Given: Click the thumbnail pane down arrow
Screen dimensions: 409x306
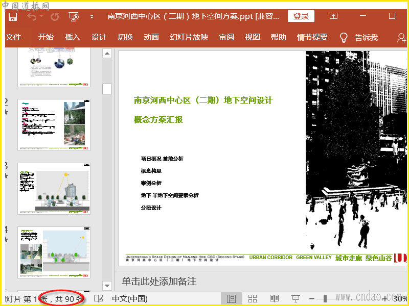Looking at the screenshot, I should click(107, 286).
